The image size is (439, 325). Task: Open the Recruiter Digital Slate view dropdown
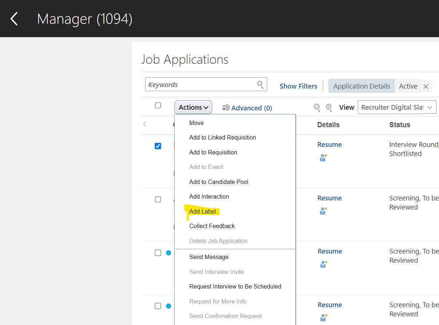pyautogui.click(x=397, y=107)
